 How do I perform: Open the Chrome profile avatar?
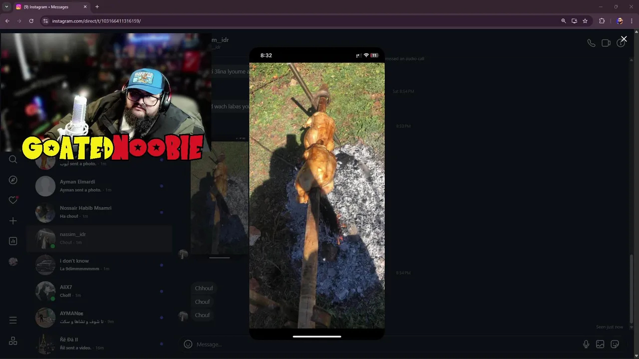tap(620, 21)
